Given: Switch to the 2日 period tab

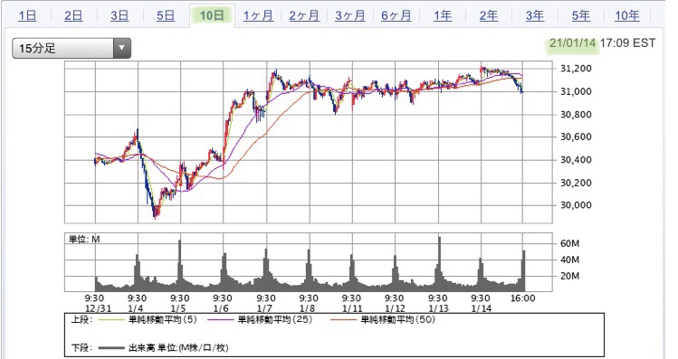Looking at the screenshot, I should 73,16.
